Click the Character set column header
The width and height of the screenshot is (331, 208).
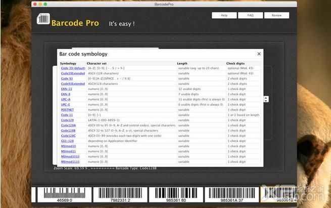(97, 63)
